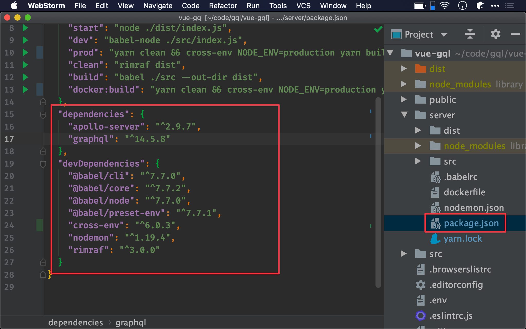Click the yarn.lock file icon
Viewport: 526px width, 329px height.
point(435,239)
